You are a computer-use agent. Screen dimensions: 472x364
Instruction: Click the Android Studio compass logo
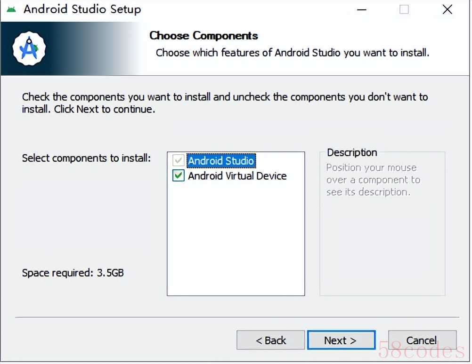29,48
